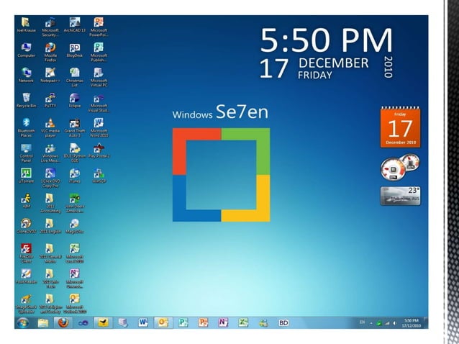Screen dimensions: 459x344
Task: Open the weather gadget showing 23°
Action: pos(400,196)
